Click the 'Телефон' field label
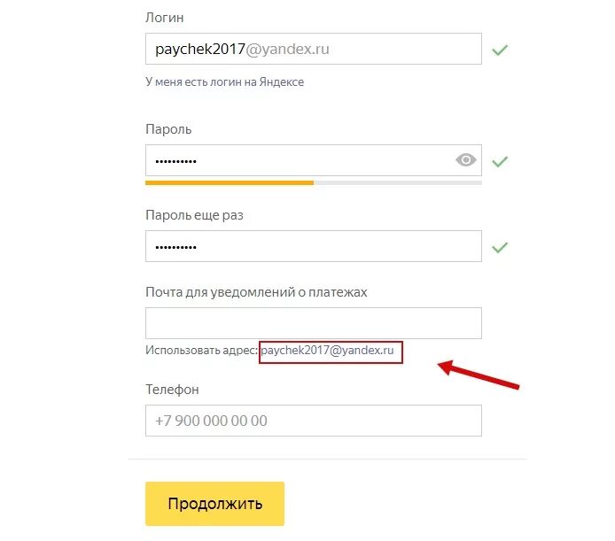615x541 pixels. click(172, 390)
